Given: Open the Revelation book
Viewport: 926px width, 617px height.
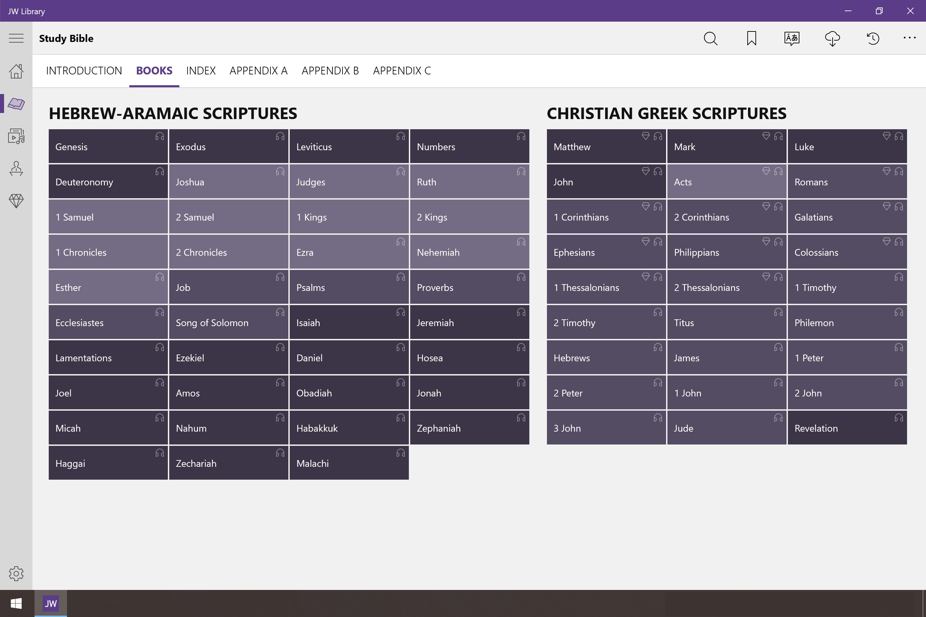Looking at the screenshot, I should [847, 428].
